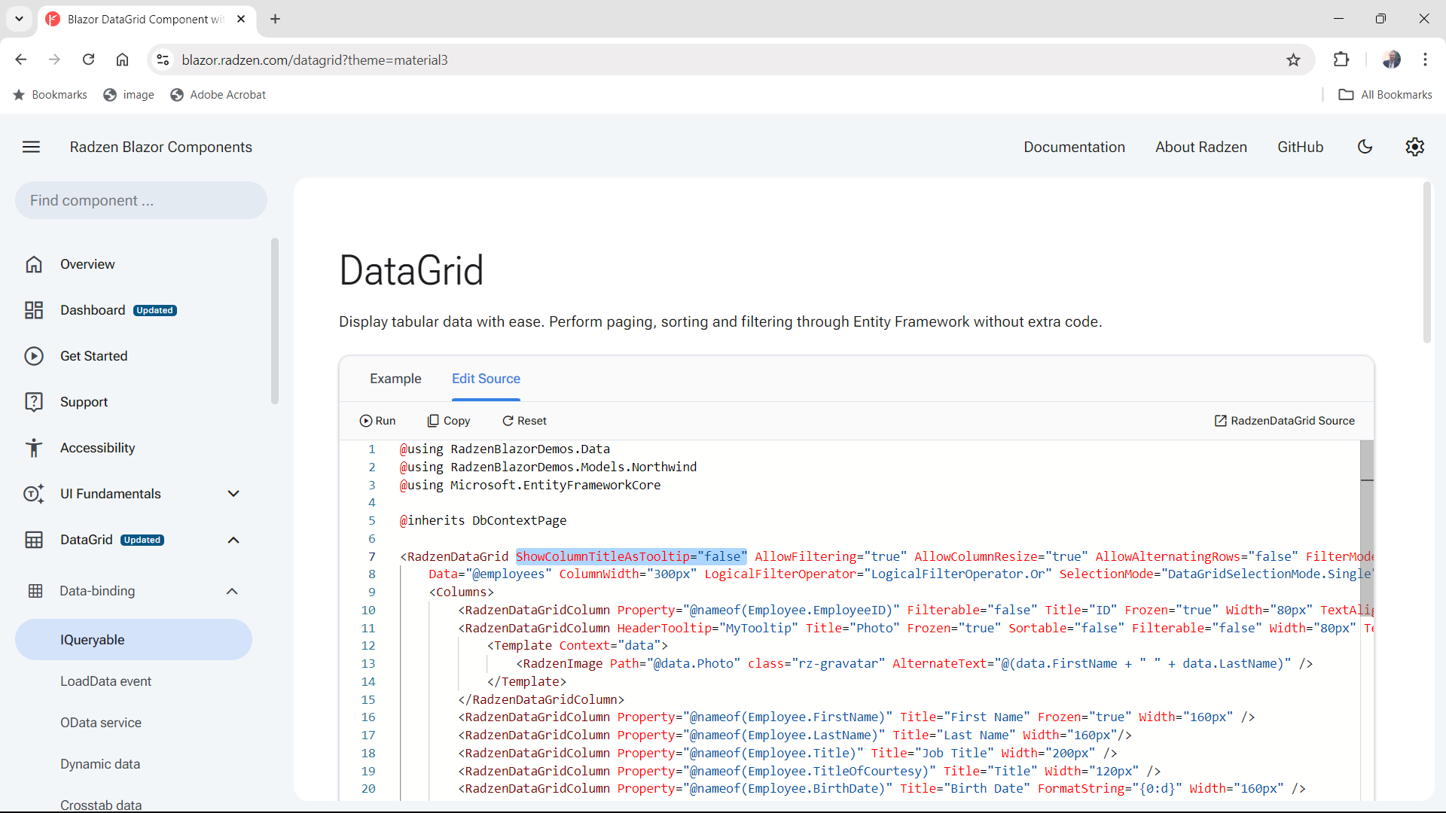Click the UI Fundamentals icon
This screenshot has height=813, width=1446.
click(34, 494)
